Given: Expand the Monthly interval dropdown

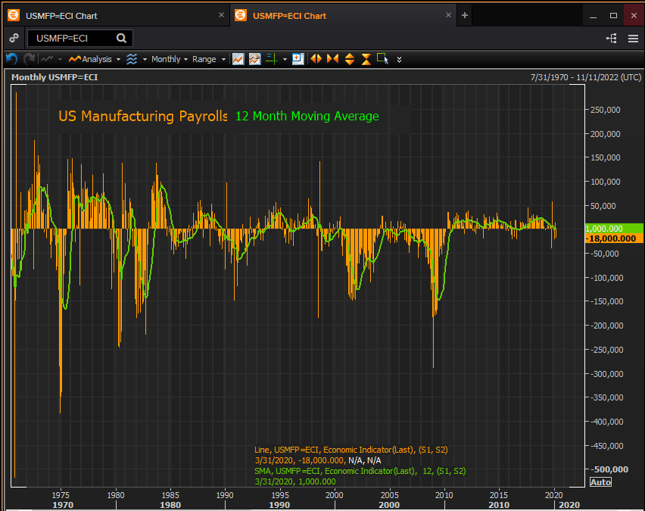Looking at the screenshot, I should 166,59.
